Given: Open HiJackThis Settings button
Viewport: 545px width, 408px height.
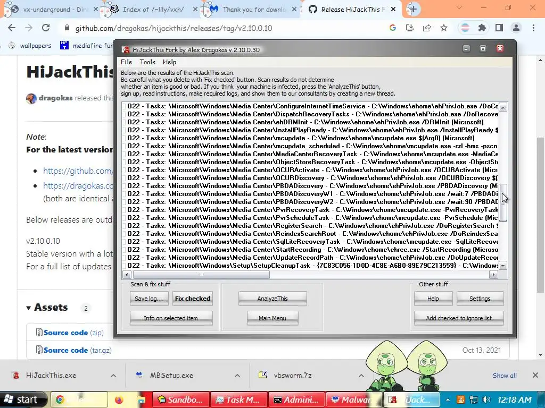Looking at the screenshot, I should pyautogui.click(x=480, y=299).
